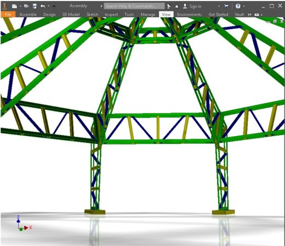Switch to the Inspect ribbon tab
Viewport: 285px width, 246px height.
[x=111, y=14]
